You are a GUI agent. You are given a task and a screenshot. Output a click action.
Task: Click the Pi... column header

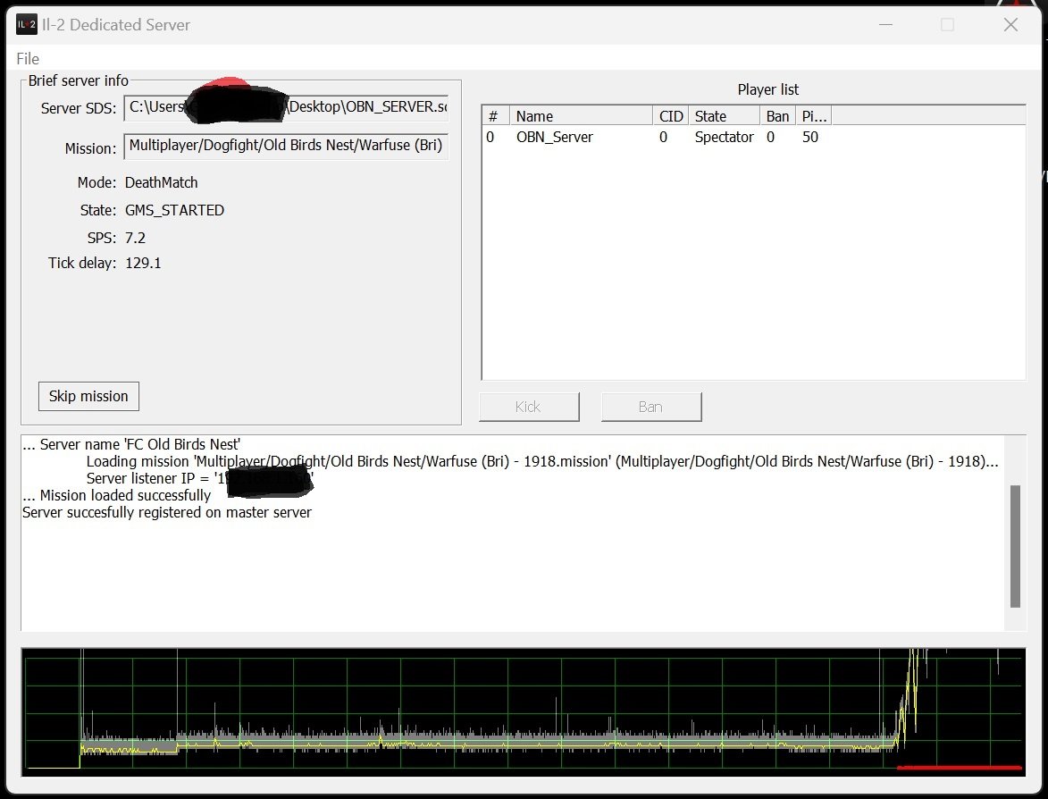click(813, 116)
